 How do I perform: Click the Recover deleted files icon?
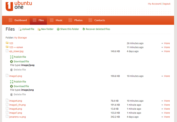click(84, 29)
